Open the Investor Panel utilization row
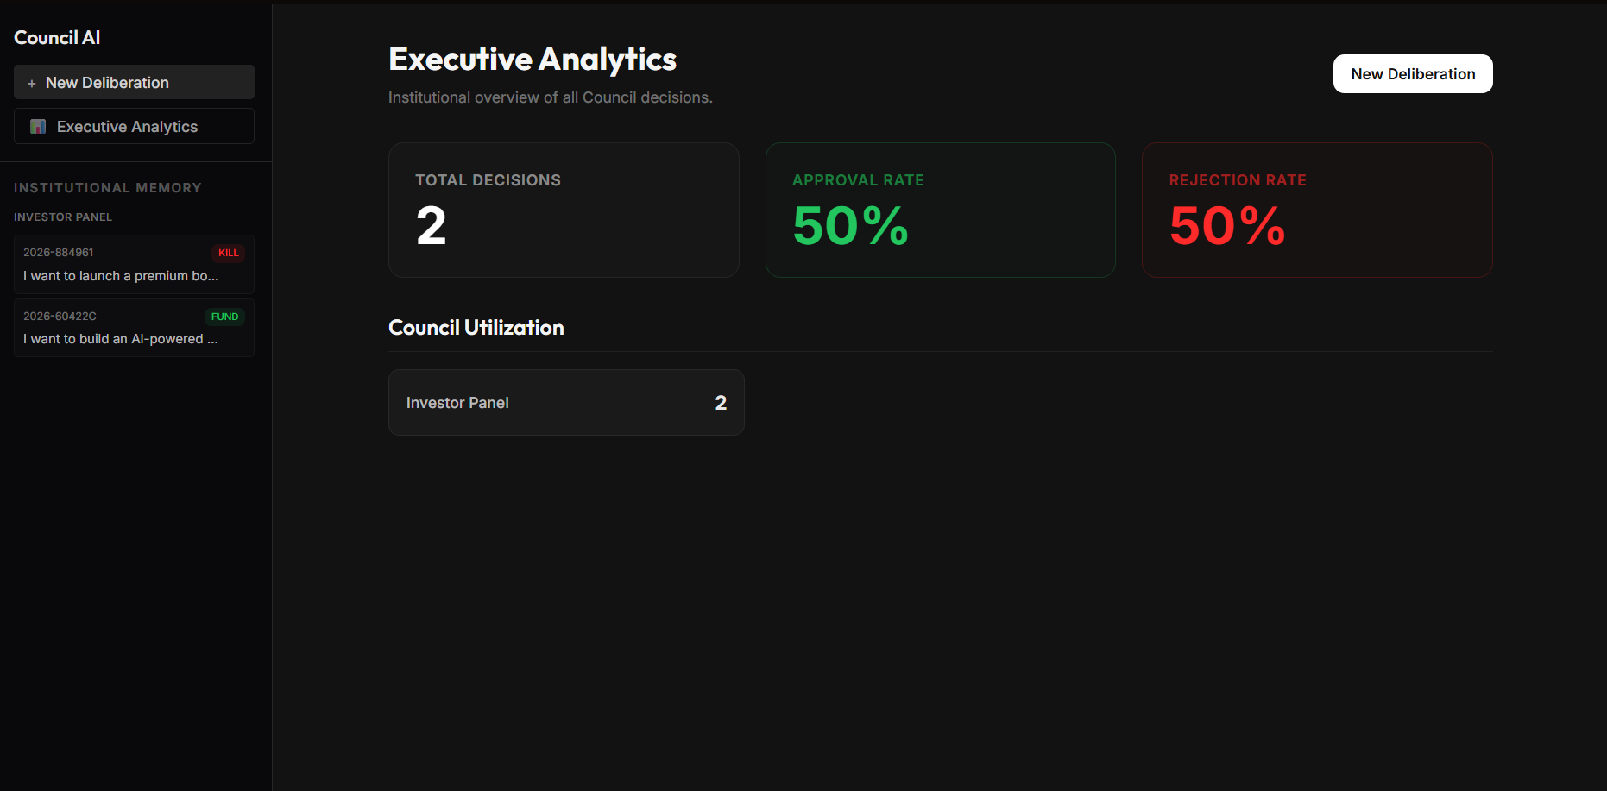The height and width of the screenshot is (791, 1607). click(566, 402)
